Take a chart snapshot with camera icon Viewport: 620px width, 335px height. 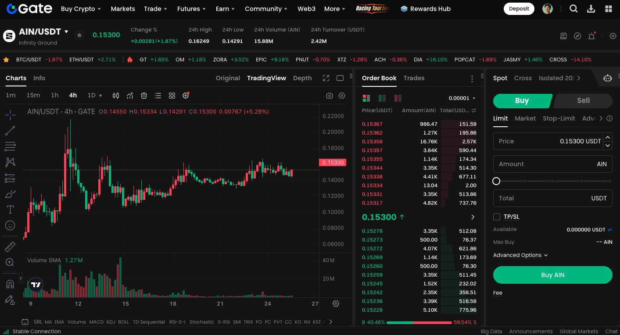click(x=330, y=96)
